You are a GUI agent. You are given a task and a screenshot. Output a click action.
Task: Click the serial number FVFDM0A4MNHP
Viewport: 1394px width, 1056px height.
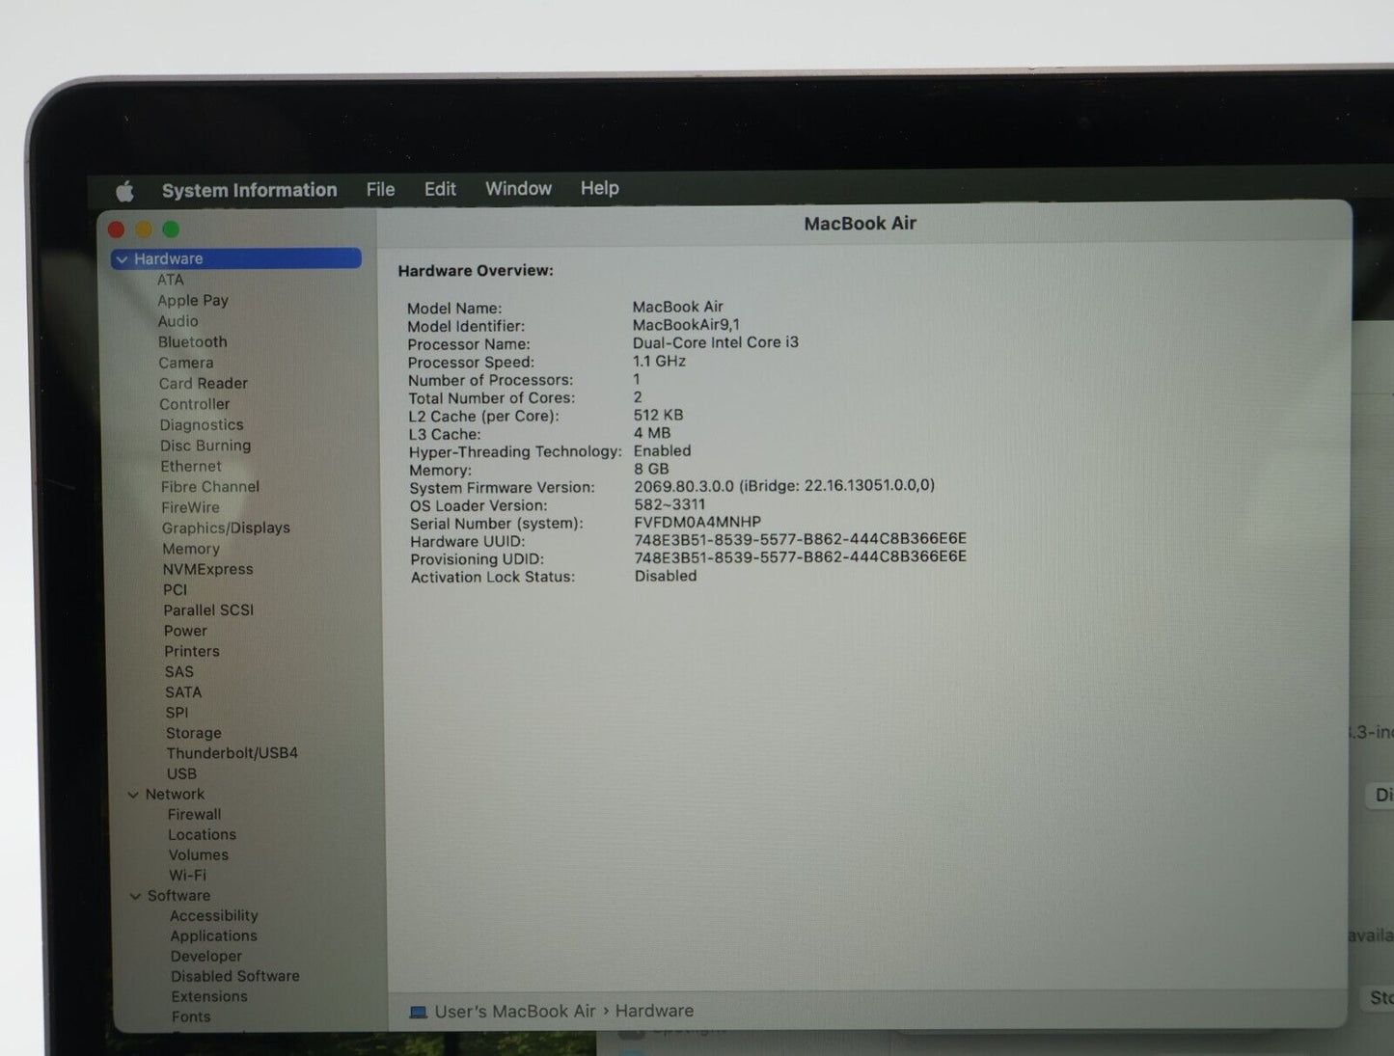[697, 522]
